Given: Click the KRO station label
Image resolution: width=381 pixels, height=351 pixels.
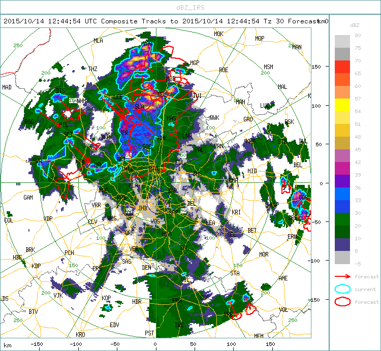Looking at the screenshot, I should coord(80,334).
